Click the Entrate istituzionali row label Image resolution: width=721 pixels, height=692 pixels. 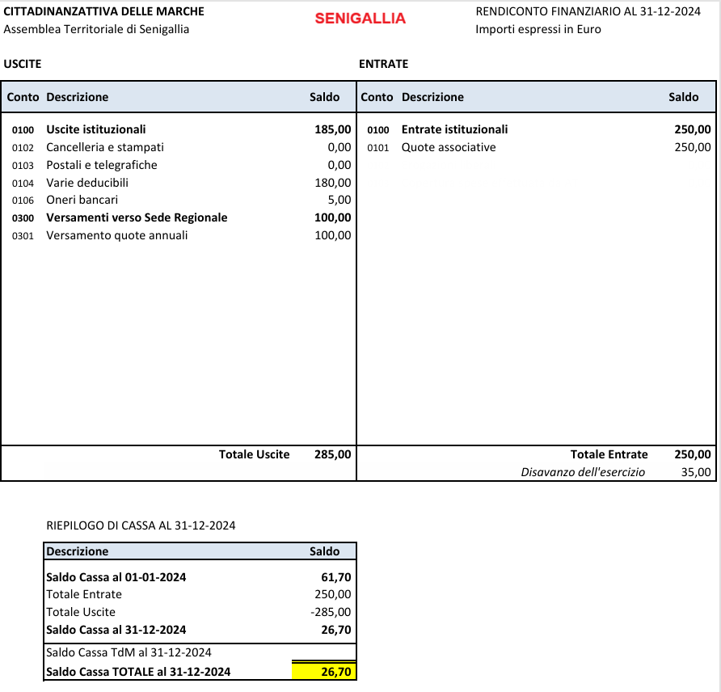pos(454,129)
